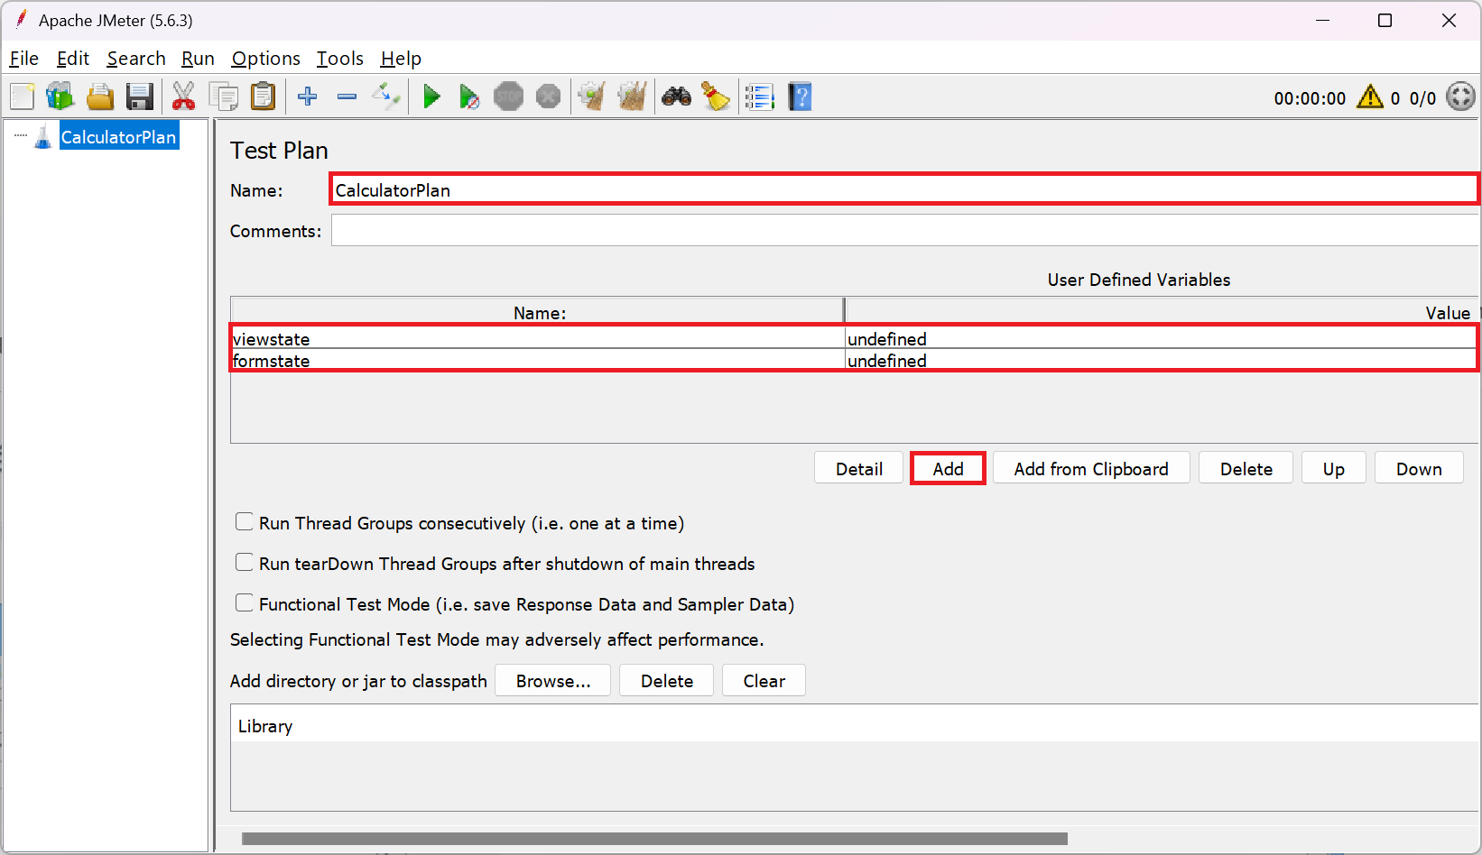The image size is (1482, 855).
Task: Open the Help question-mark toolbar icon
Action: click(x=800, y=97)
